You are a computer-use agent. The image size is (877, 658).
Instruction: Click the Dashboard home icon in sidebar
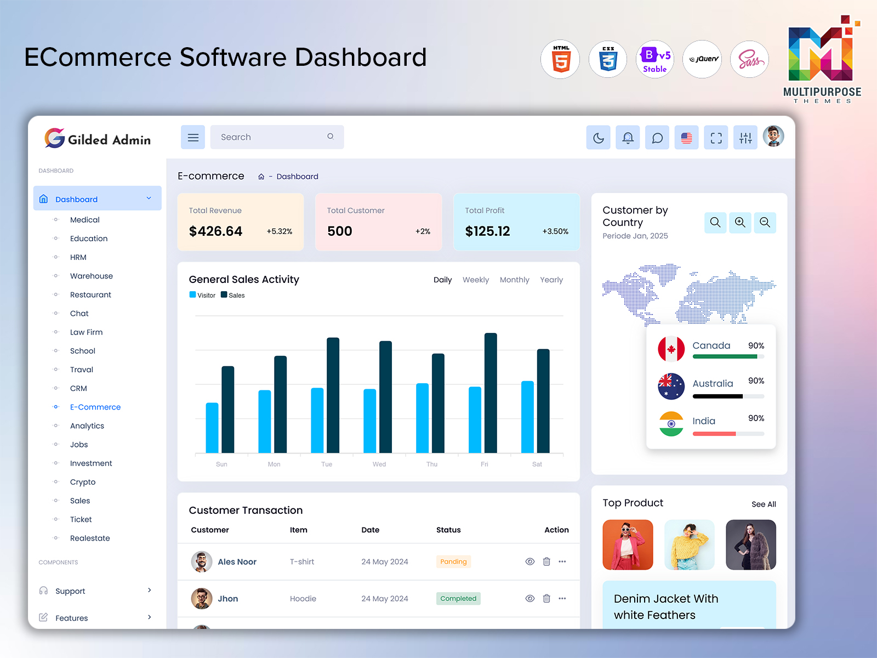tap(44, 199)
